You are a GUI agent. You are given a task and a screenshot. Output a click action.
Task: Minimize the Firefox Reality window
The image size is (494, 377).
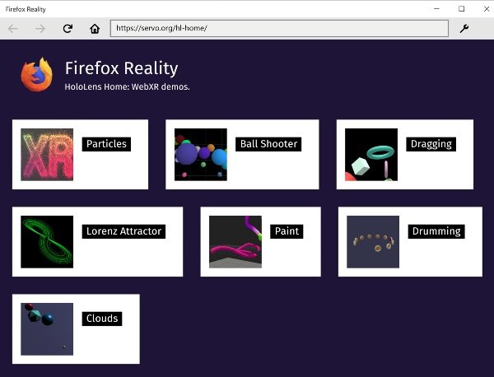436,9
